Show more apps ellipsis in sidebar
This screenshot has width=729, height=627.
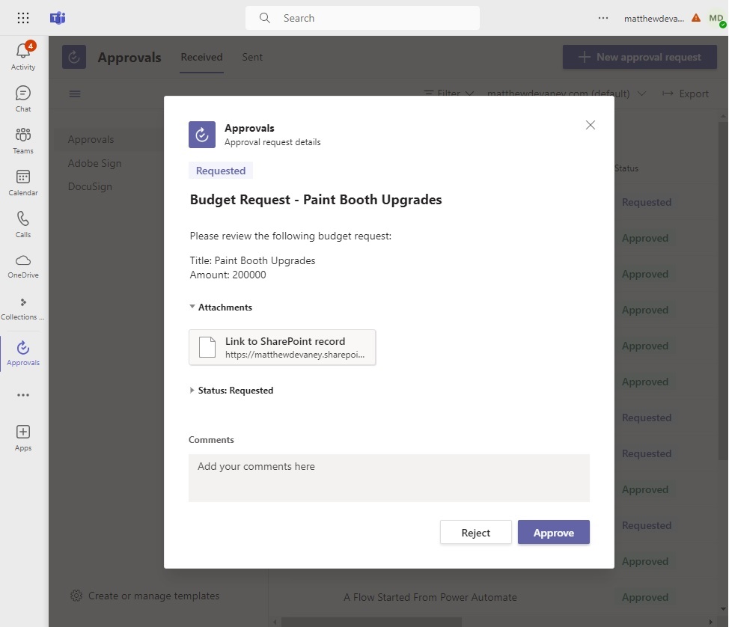[23, 395]
